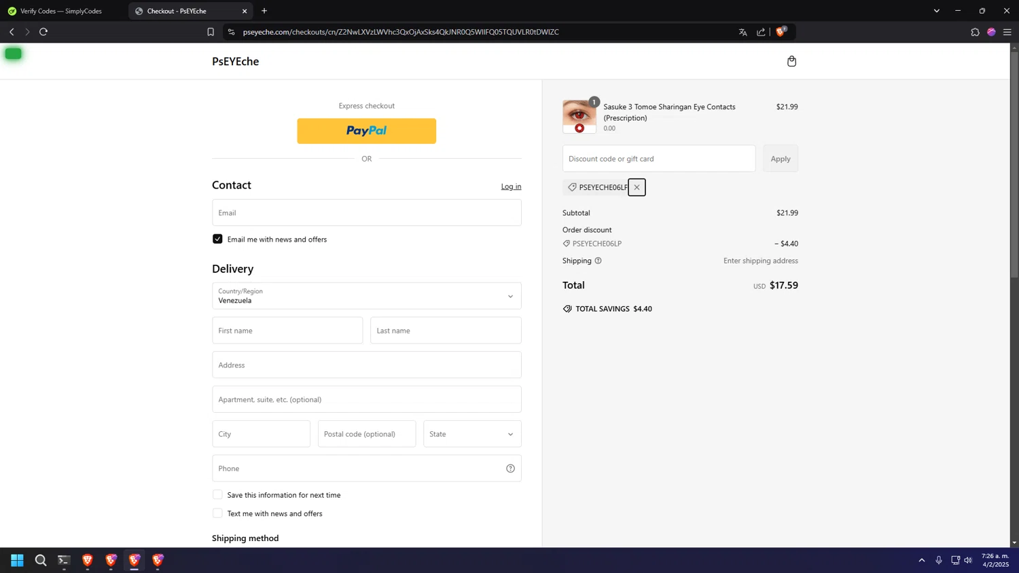Viewport: 1019px width, 573px height.
Task: Open the Country/Region dropdown
Action: [x=367, y=296]
